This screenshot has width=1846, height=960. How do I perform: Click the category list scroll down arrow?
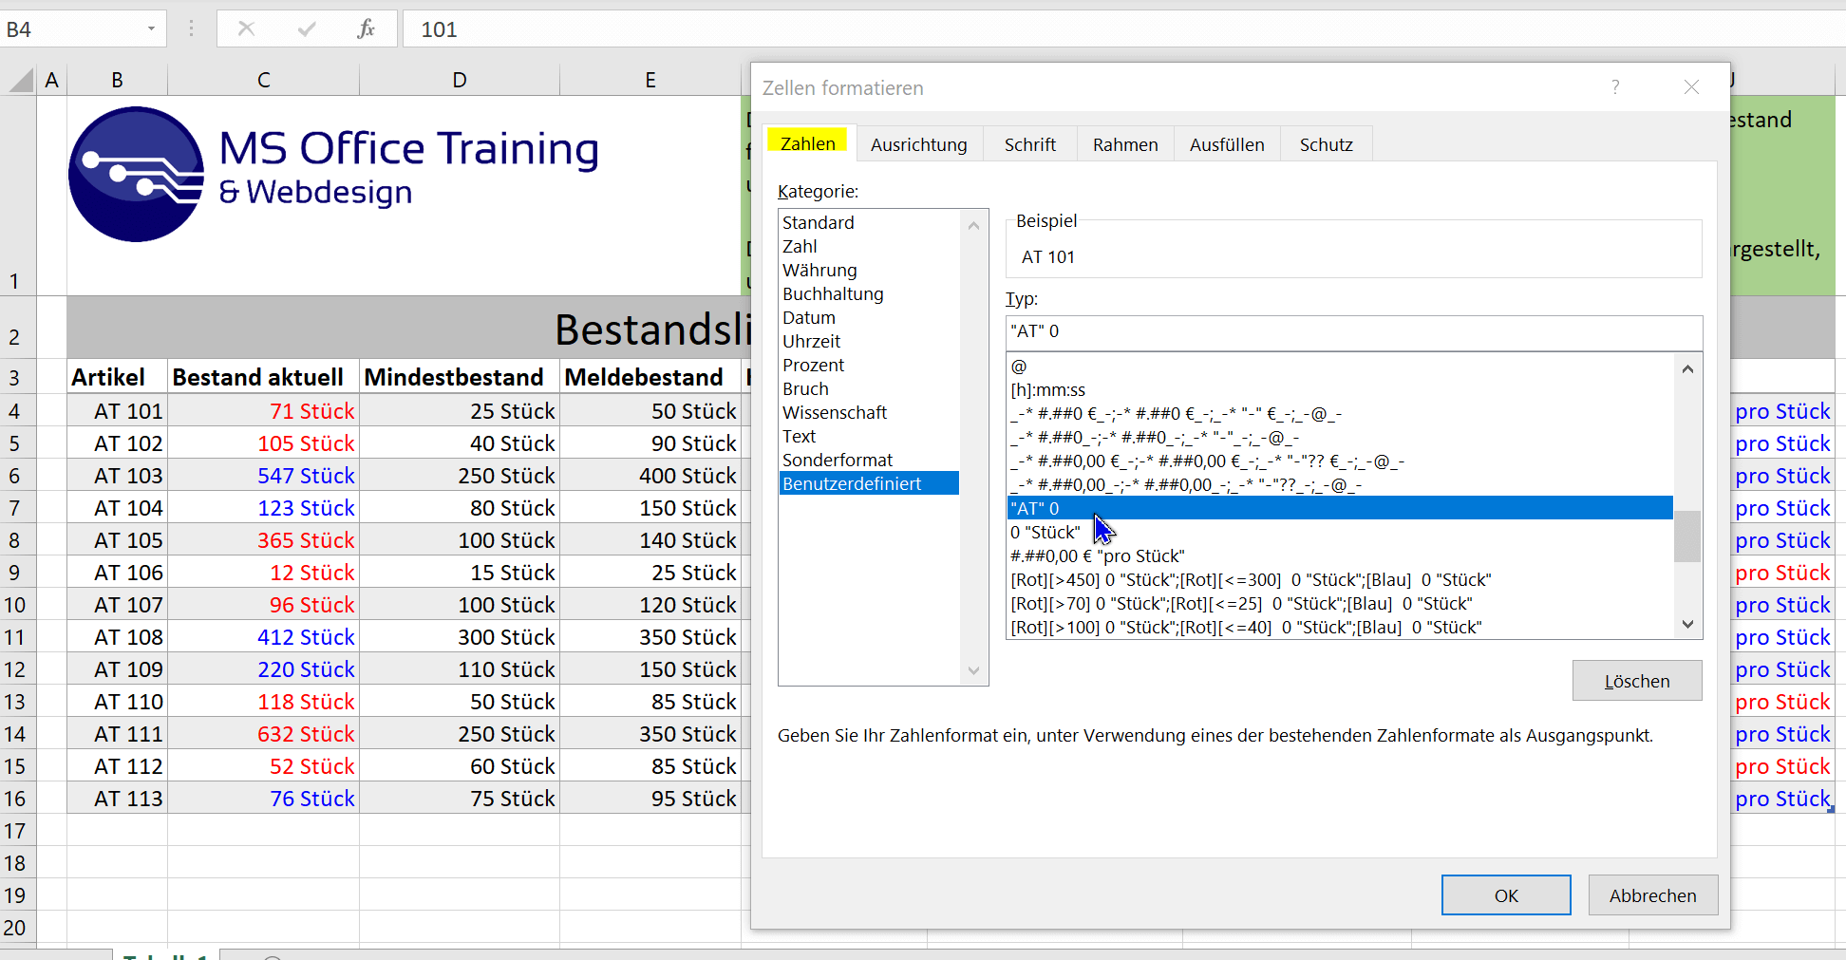[973, 670]
